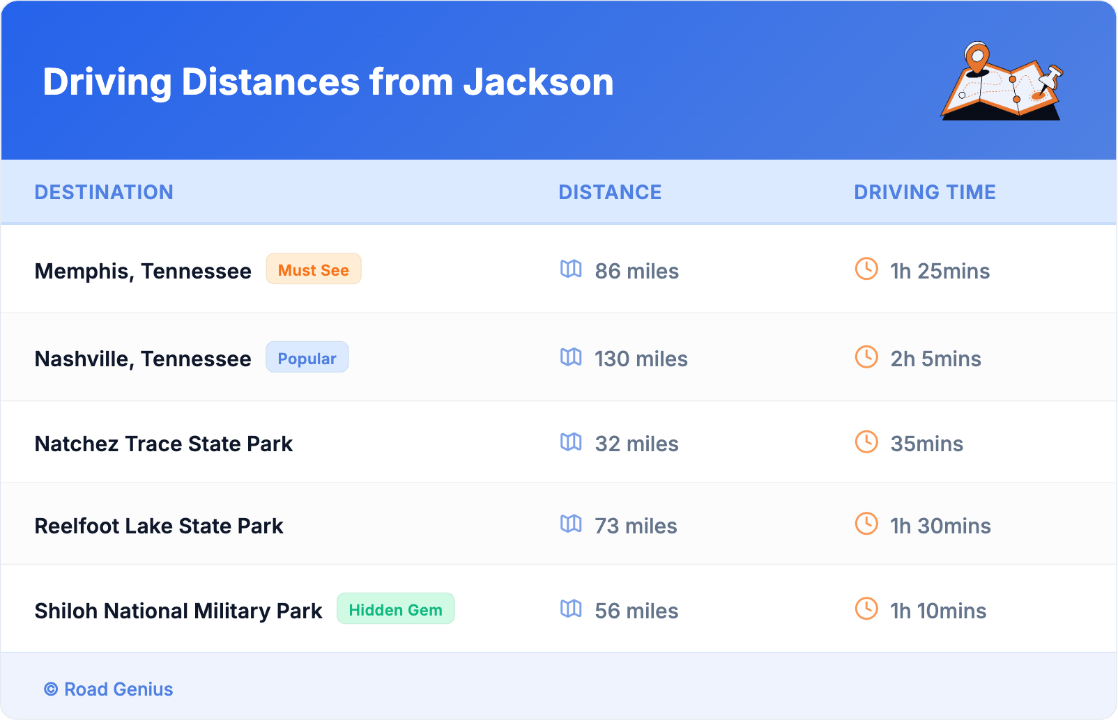Screen dimensions: 1118x720
Task: Click the clock icon beside 1h 25mins
Action: [x=866, y=269]
